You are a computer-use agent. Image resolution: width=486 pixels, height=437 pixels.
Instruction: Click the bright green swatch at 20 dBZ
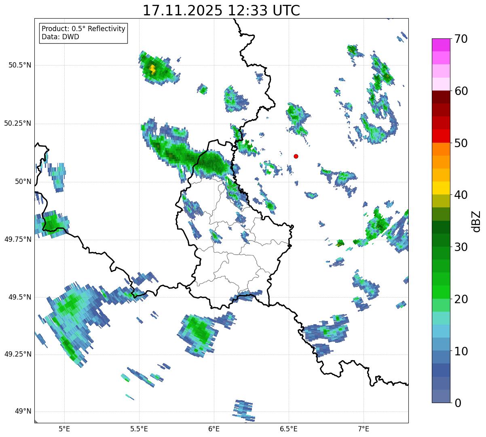tap(442, 292)
